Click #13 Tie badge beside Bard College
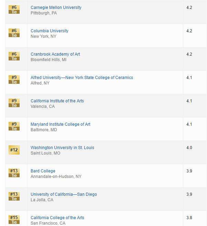This screenshot has height=226, width=207. coord(14,173)
